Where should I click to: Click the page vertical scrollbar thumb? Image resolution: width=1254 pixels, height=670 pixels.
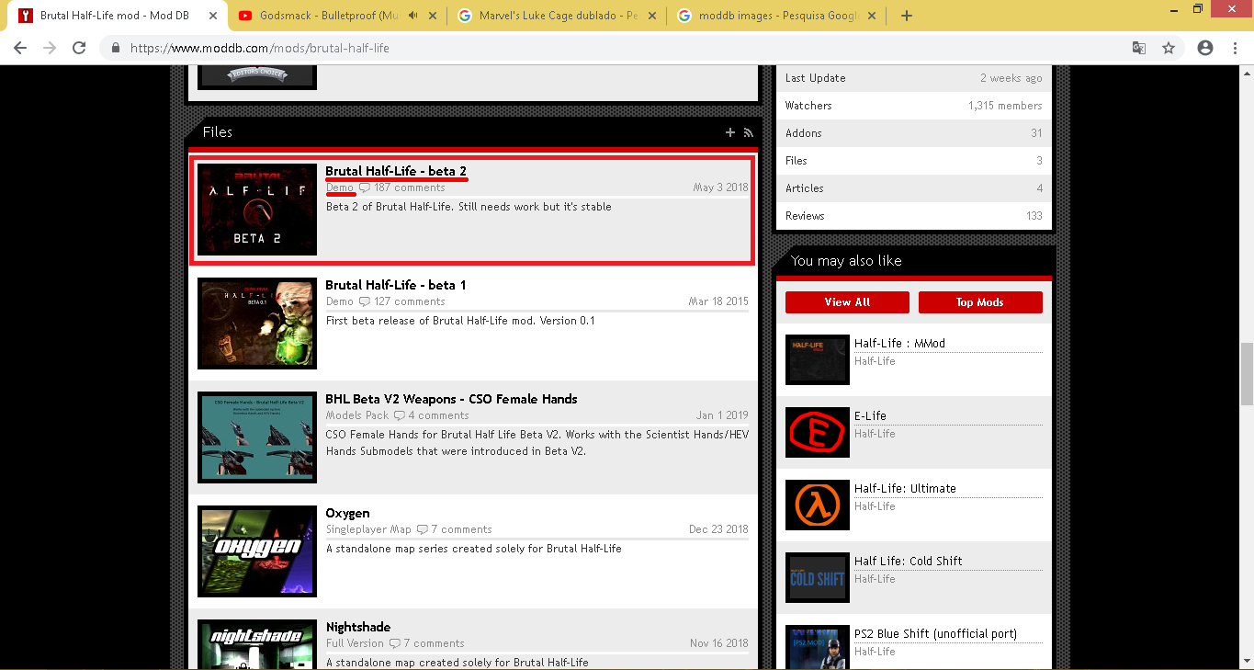pos(1247,374)
